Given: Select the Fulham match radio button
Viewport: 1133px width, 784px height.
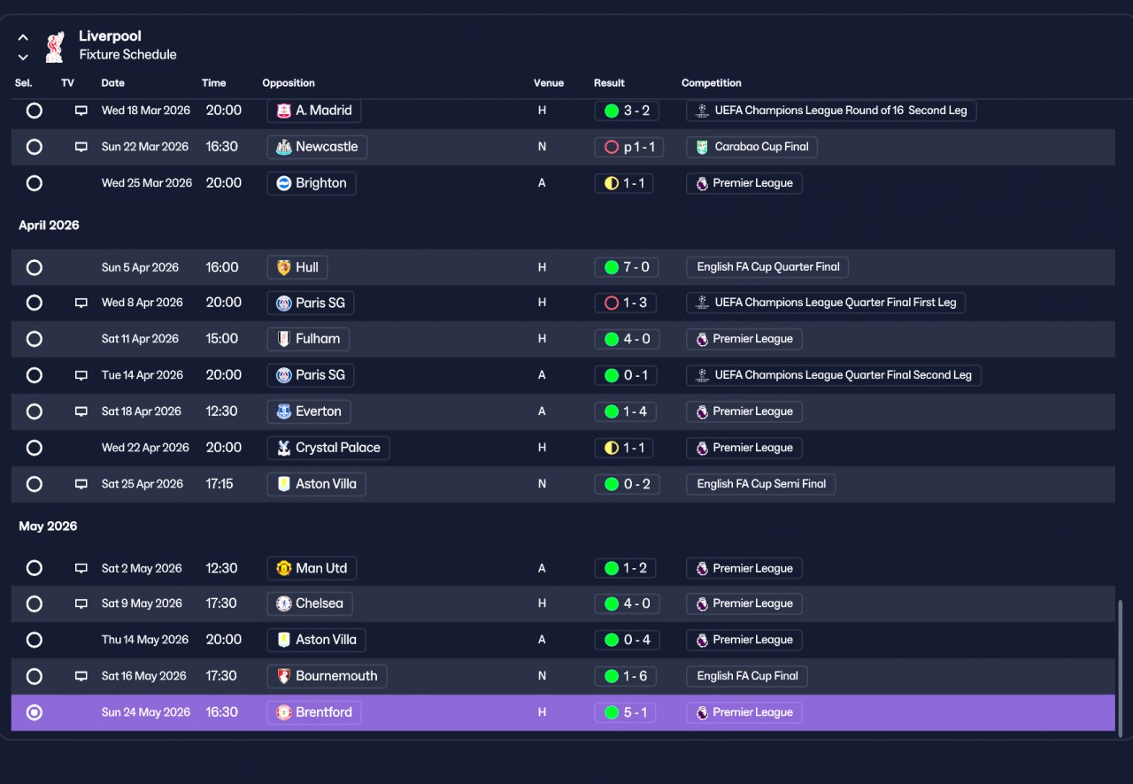Looking at the screenshot, I should click(x=34, y=339).
